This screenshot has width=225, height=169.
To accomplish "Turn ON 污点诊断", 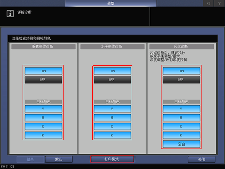I will tap(181, 71).
